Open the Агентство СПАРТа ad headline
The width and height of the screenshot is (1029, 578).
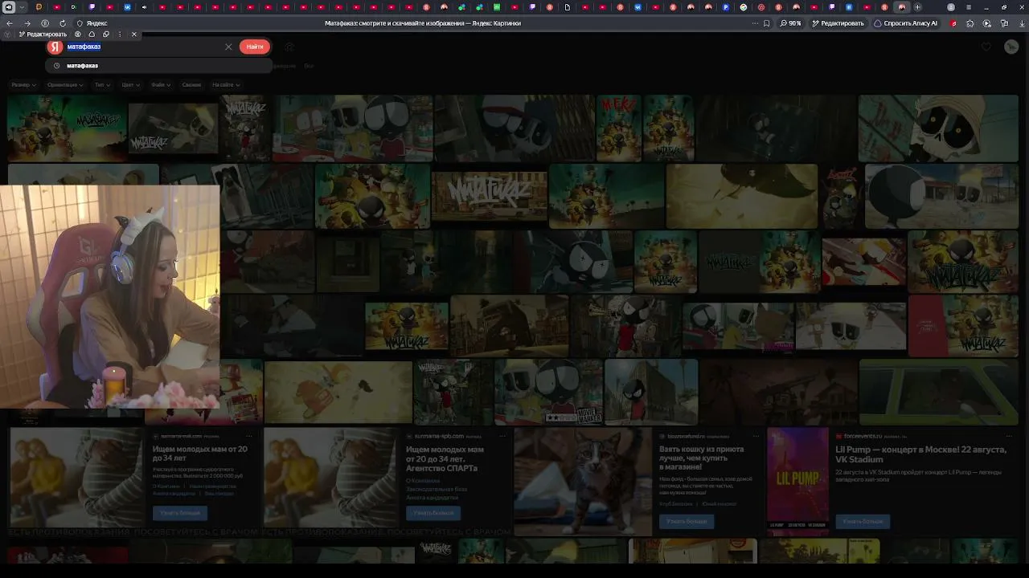click(x=445, y=458)
